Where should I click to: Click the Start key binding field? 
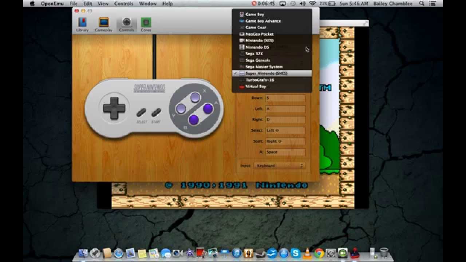285,141
